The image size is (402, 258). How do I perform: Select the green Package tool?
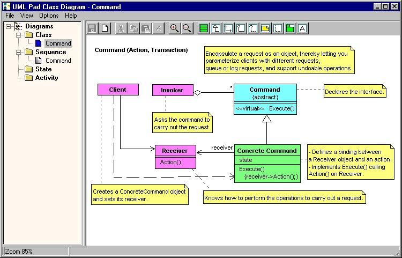click(x=289, y=28)
